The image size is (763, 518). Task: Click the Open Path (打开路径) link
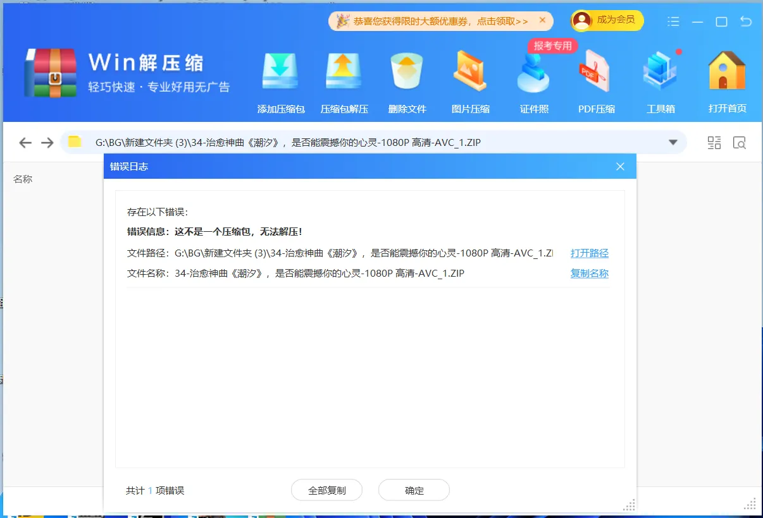[589, 253]
